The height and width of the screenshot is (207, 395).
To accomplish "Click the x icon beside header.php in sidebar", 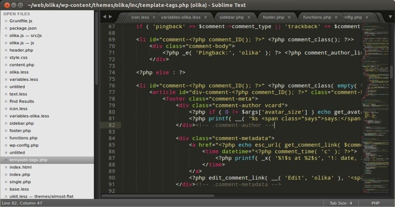I will [6, 50].
